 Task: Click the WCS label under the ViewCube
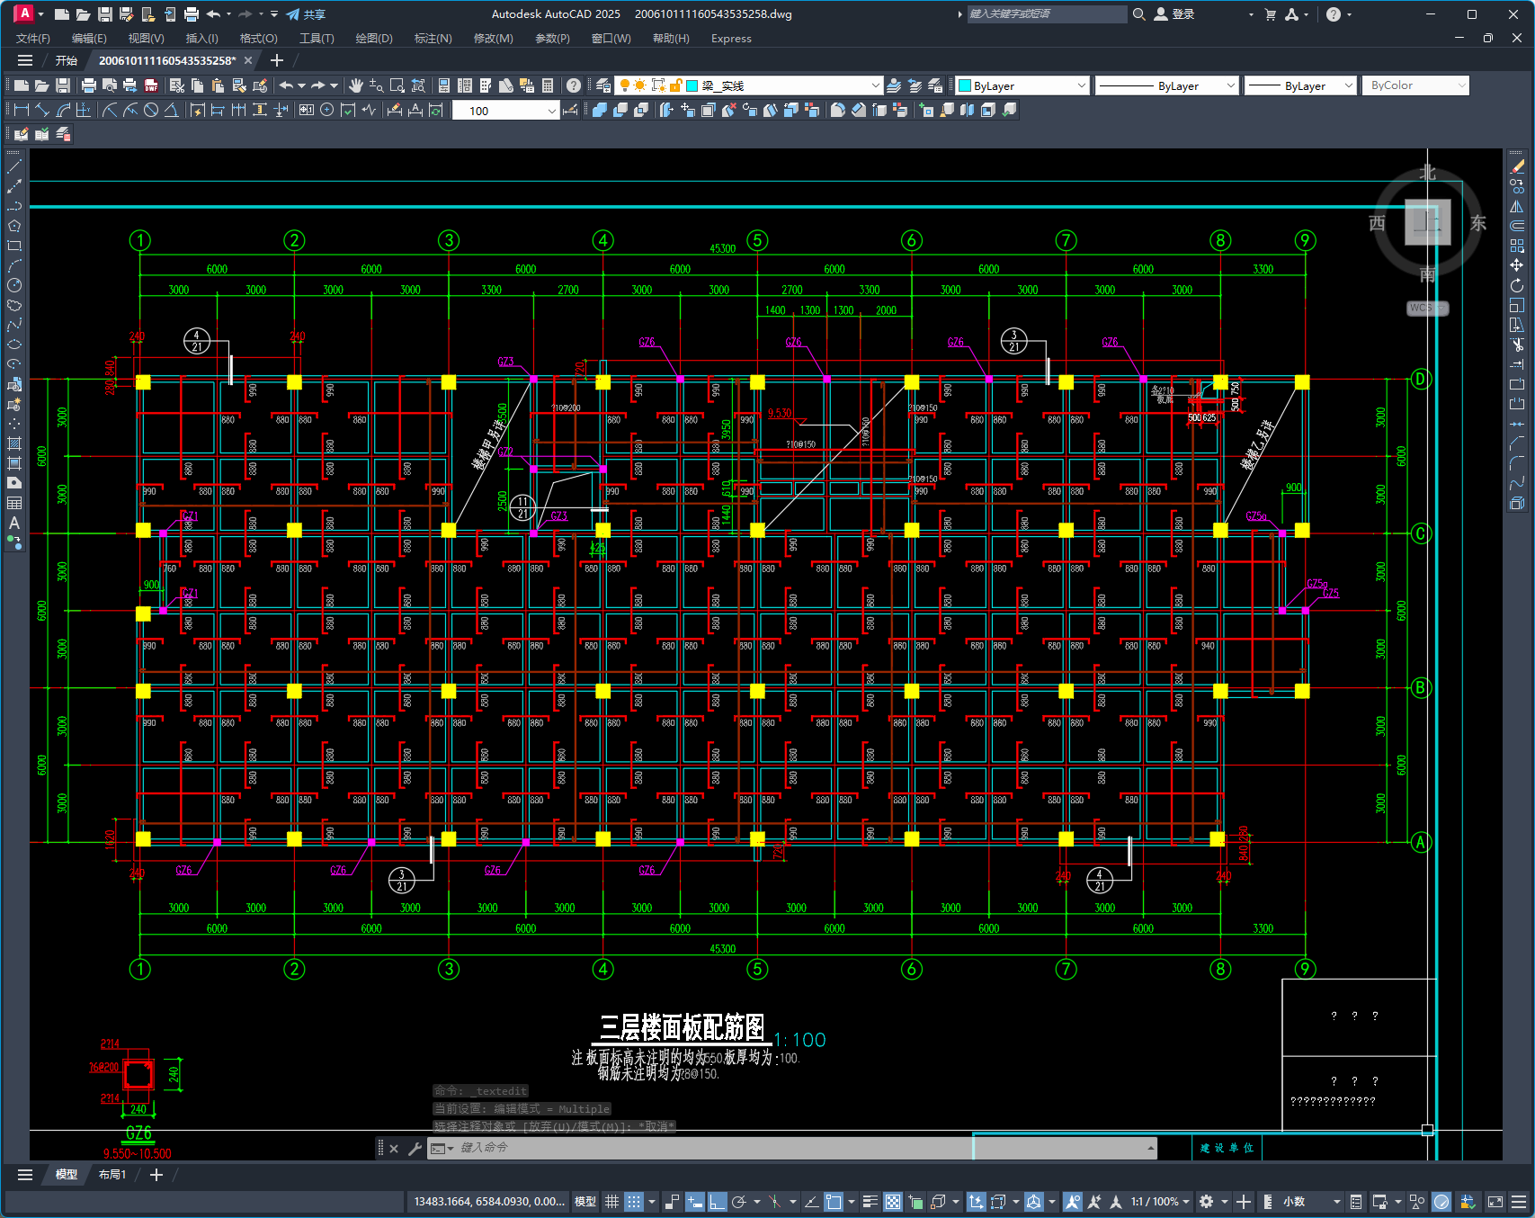point(1427,308)
